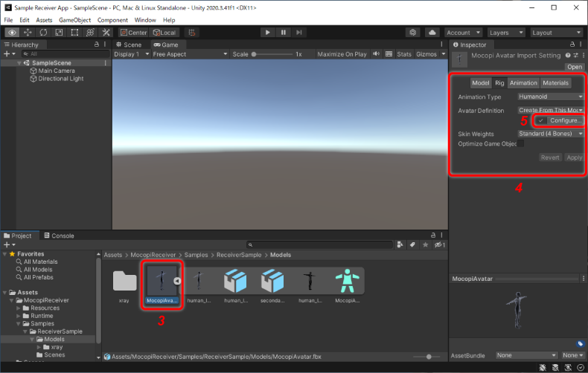Select the Scale tool in toolbar
Image resolution: width=588 pixels, height=373 pixels.
click(59, 33)
